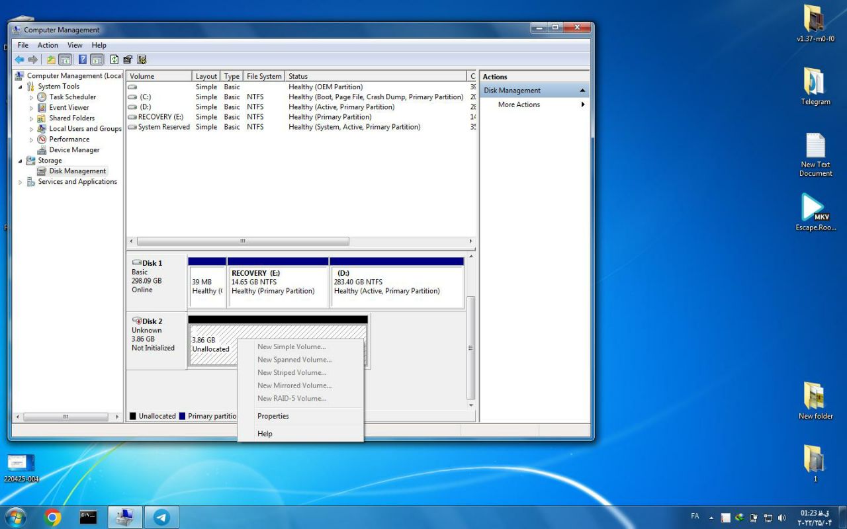Select the (D:) 283.40 GB partition block

(396, 282)
